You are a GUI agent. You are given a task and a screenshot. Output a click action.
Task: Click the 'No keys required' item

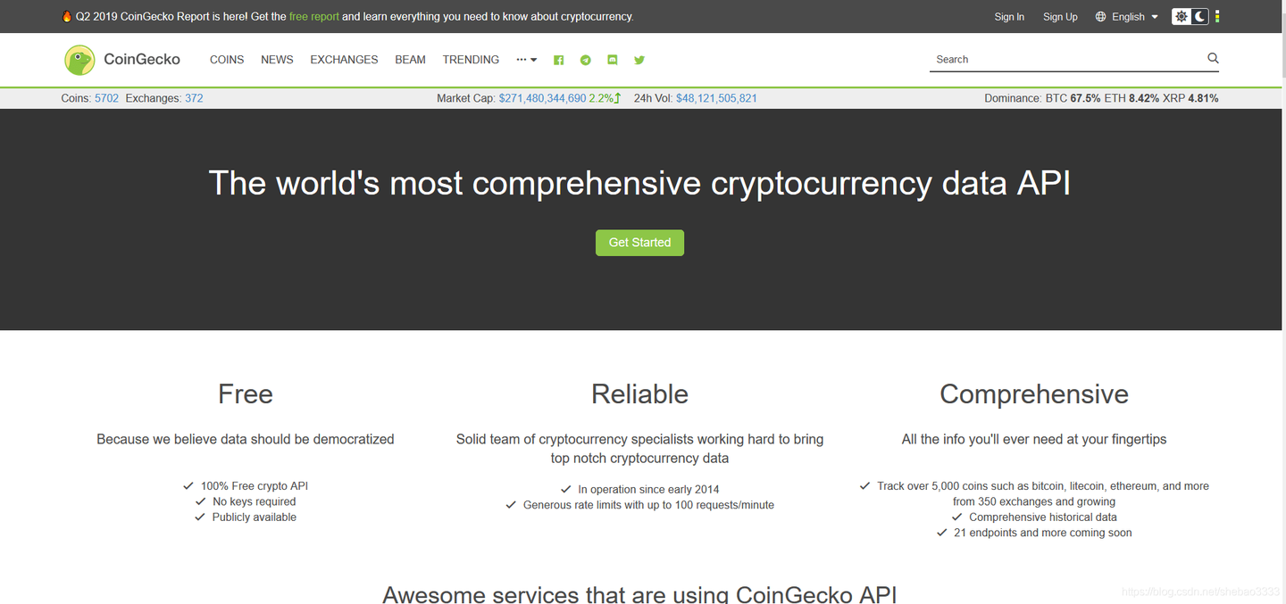point(246,501)
